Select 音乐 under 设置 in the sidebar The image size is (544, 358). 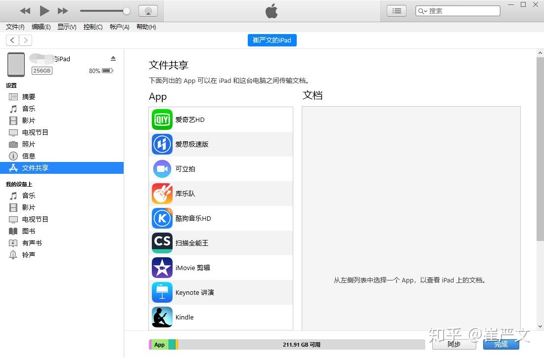[62, 109]
